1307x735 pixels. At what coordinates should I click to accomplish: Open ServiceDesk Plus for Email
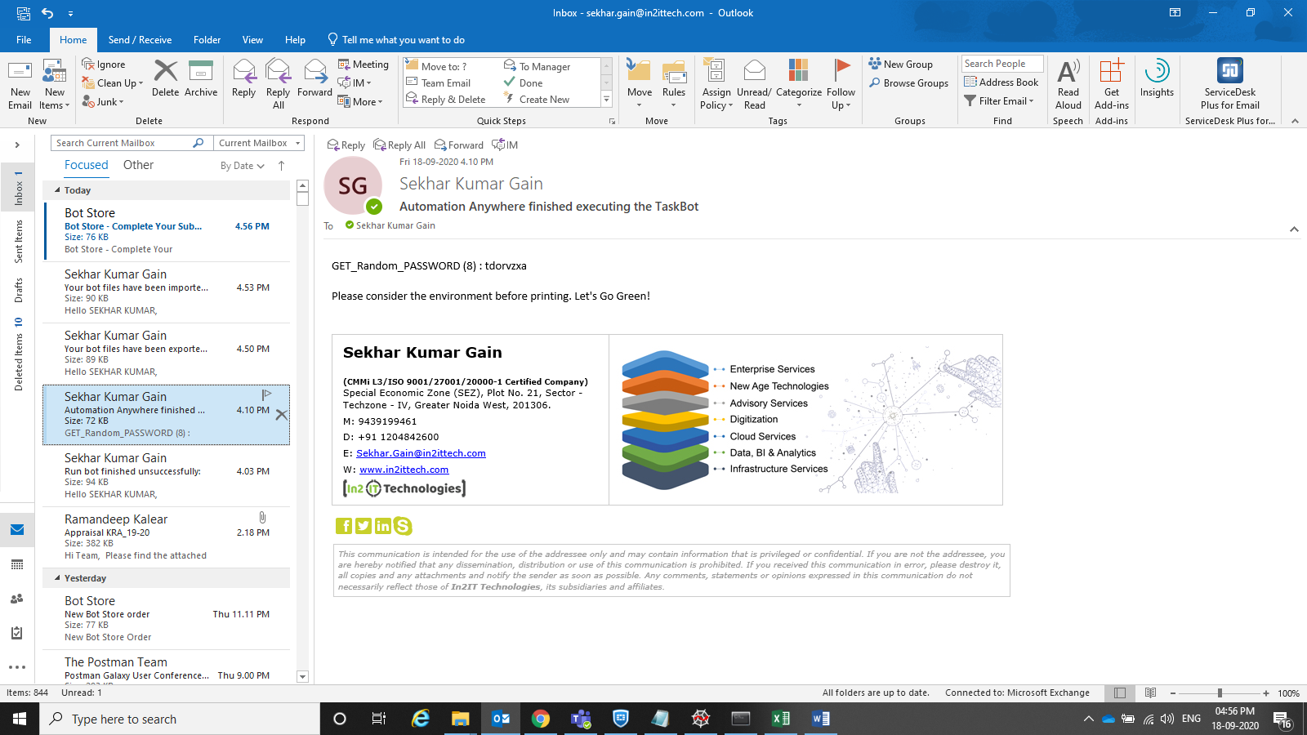click(x=1229, y=84)
